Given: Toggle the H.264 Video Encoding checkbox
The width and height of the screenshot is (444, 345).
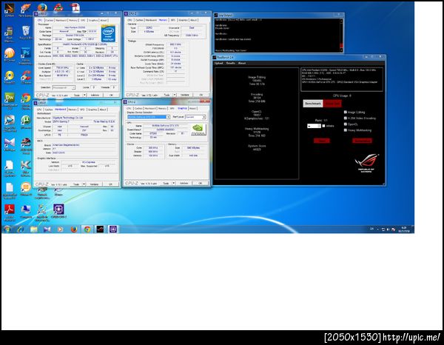Looking at the screenshot, I should point(345,118).
